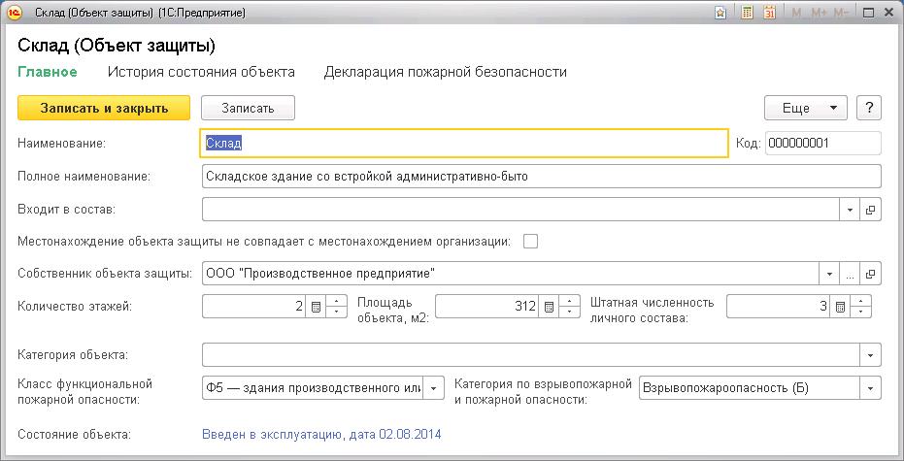Open the calendar icon in title bar

pos(769,14)
